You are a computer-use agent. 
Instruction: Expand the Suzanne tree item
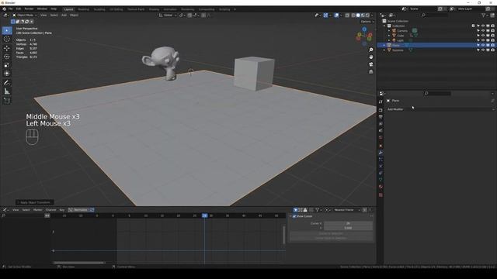coord(384,50)
